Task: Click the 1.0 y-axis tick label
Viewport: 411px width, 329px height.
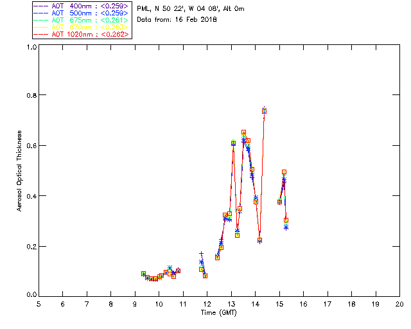Action: pyautogui.click(x=31, y=47)
